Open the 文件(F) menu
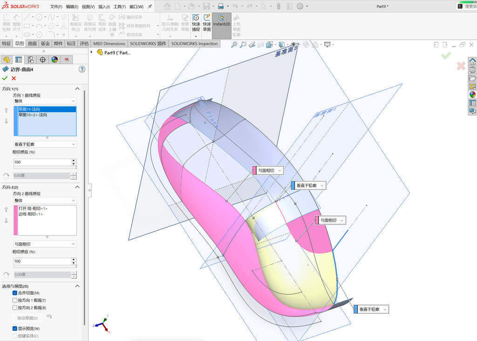The height and width of the screenshot is (341, 477). tap(56, 7)
